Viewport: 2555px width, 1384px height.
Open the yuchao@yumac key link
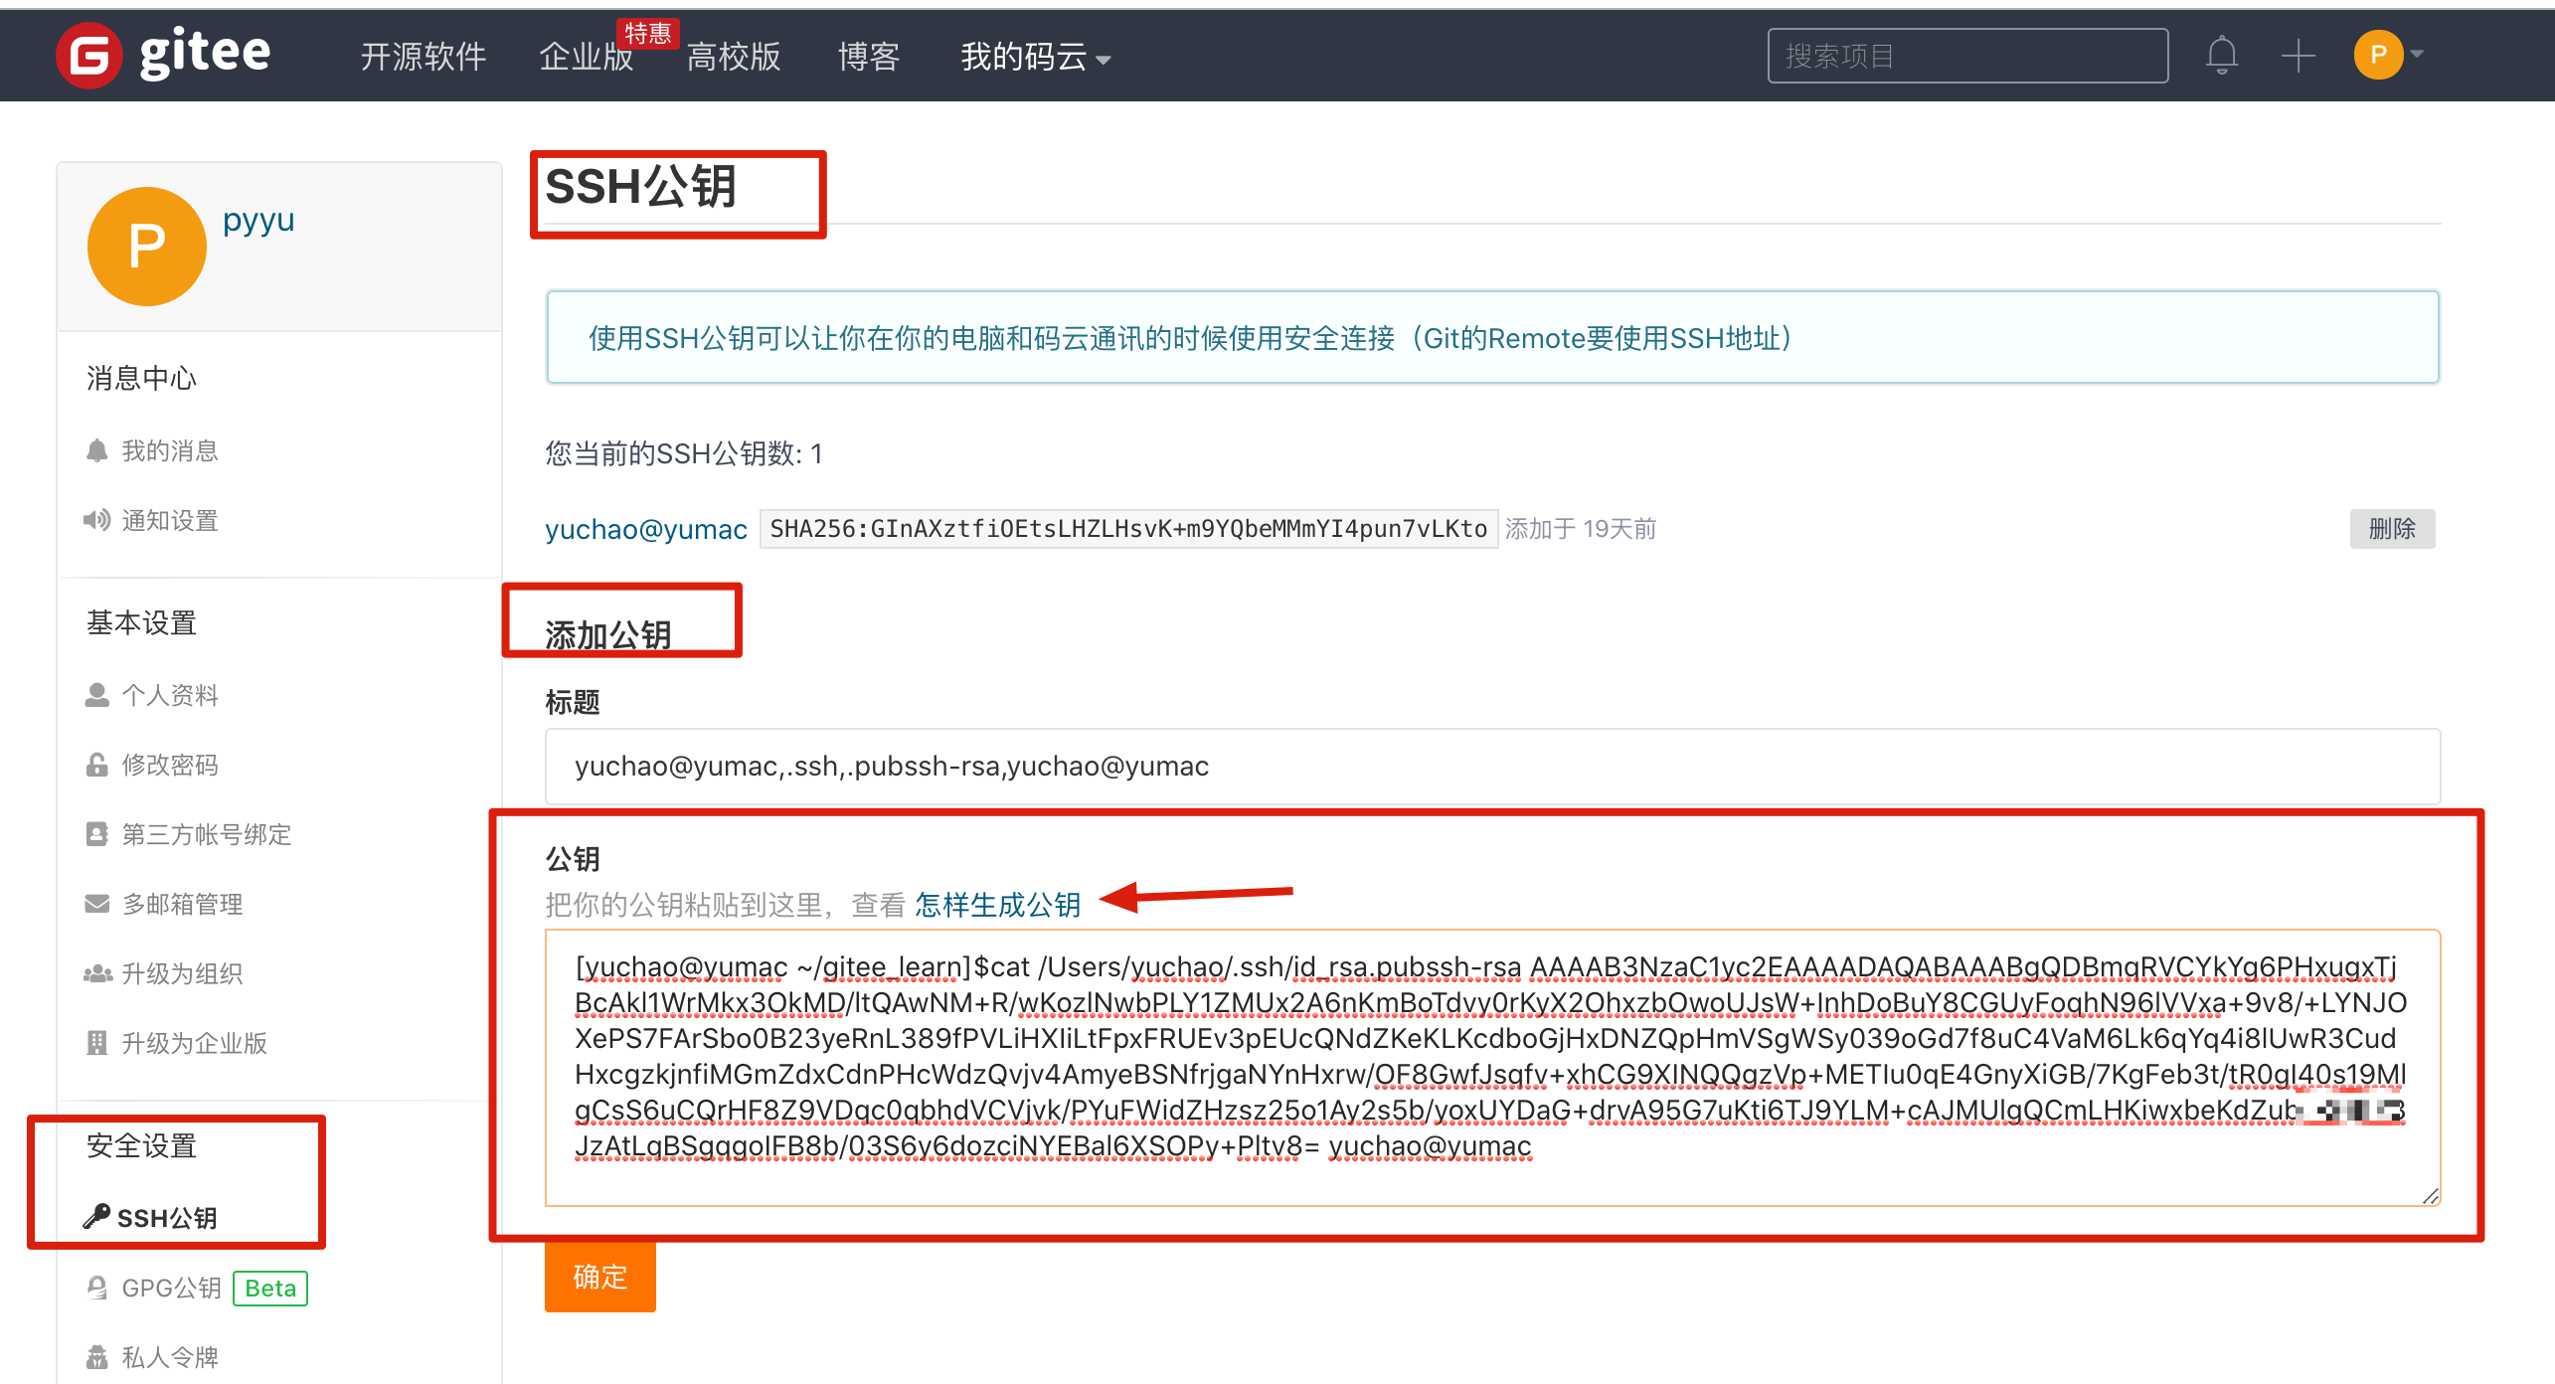tap(646, 529)
